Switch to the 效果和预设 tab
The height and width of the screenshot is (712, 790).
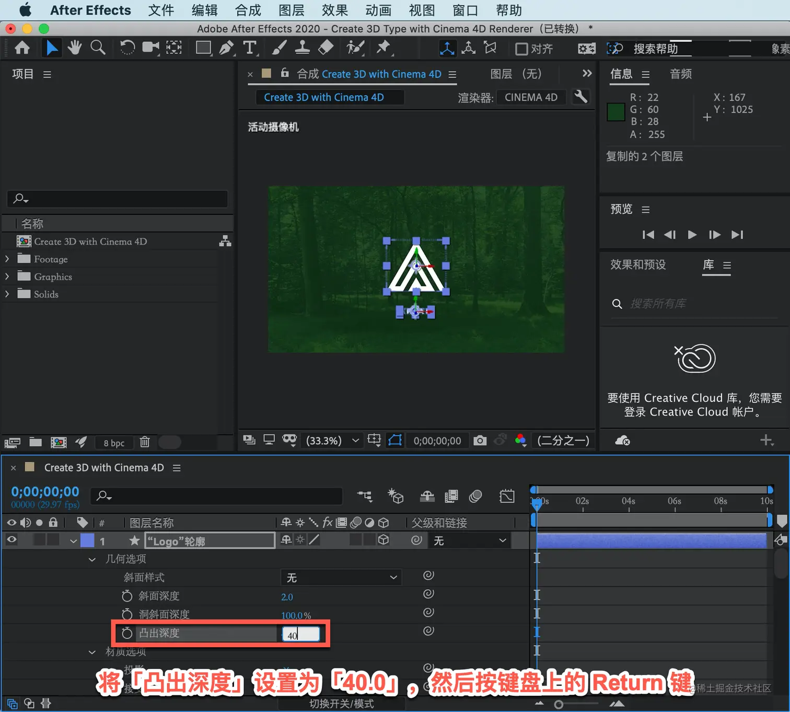pos(638,265)
